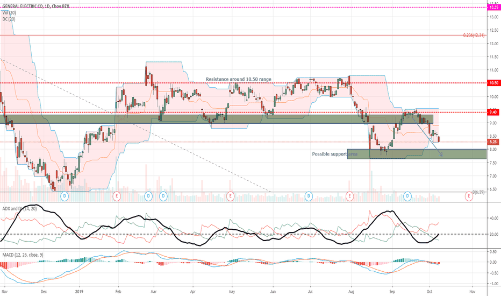501x296 pixels.
Task: Click the 0(6.39) Fibonacci label
Action: 478,192
